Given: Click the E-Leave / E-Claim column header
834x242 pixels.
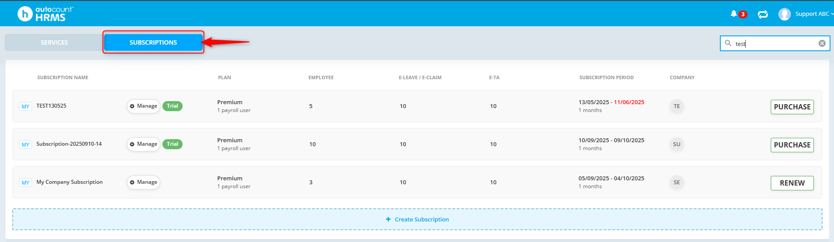Looking at the screenshot, I should [420, 77].
